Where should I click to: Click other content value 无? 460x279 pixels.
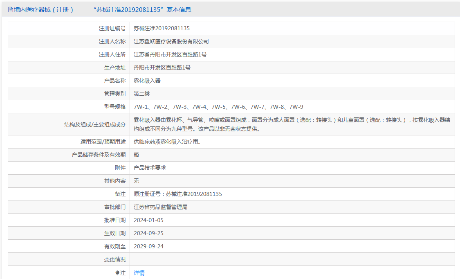pyautogui.click(x=137, y=181)
